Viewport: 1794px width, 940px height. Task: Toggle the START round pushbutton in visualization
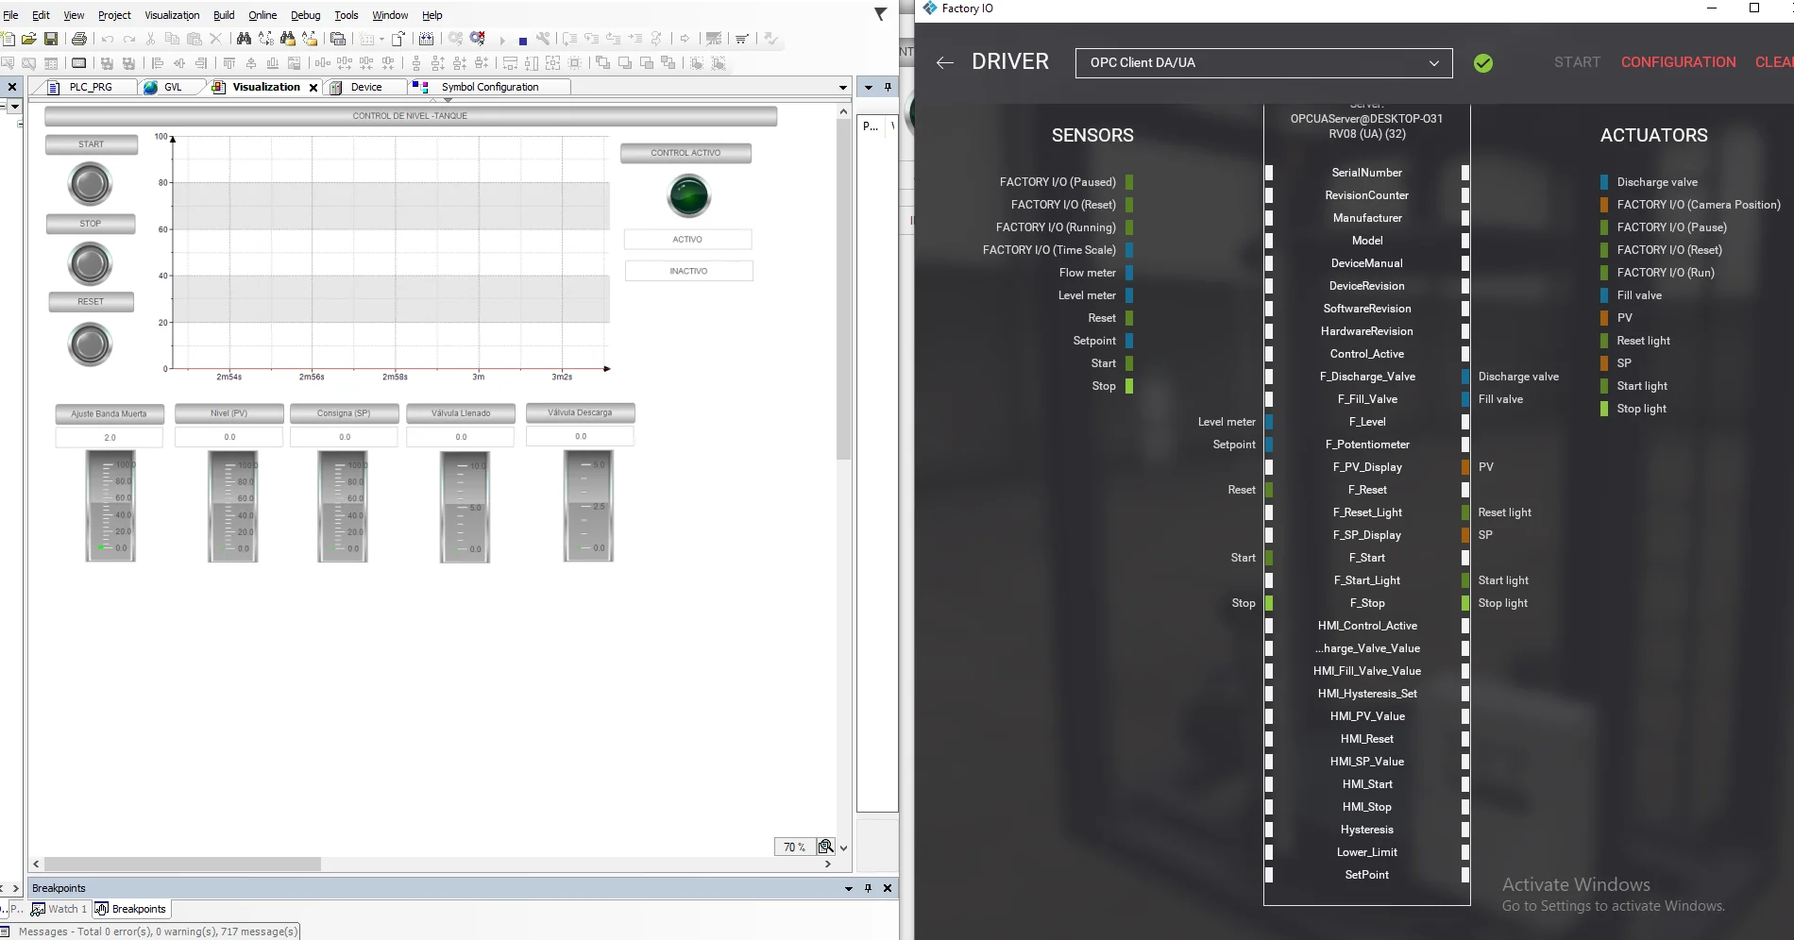click(90, 183)
